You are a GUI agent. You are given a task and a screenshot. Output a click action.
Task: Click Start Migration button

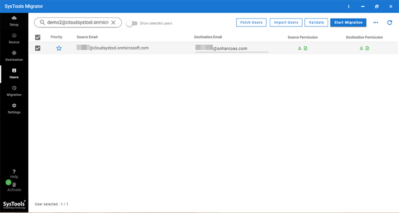tap(348, 22)
